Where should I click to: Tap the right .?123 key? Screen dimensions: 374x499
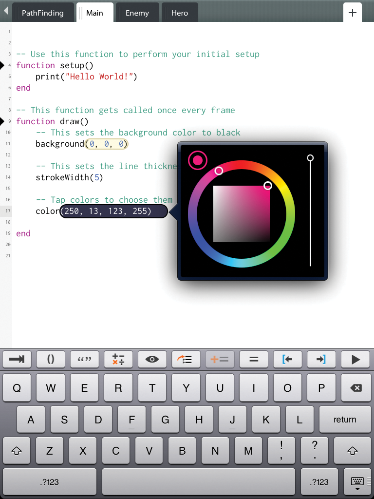(x=319, y=482)
